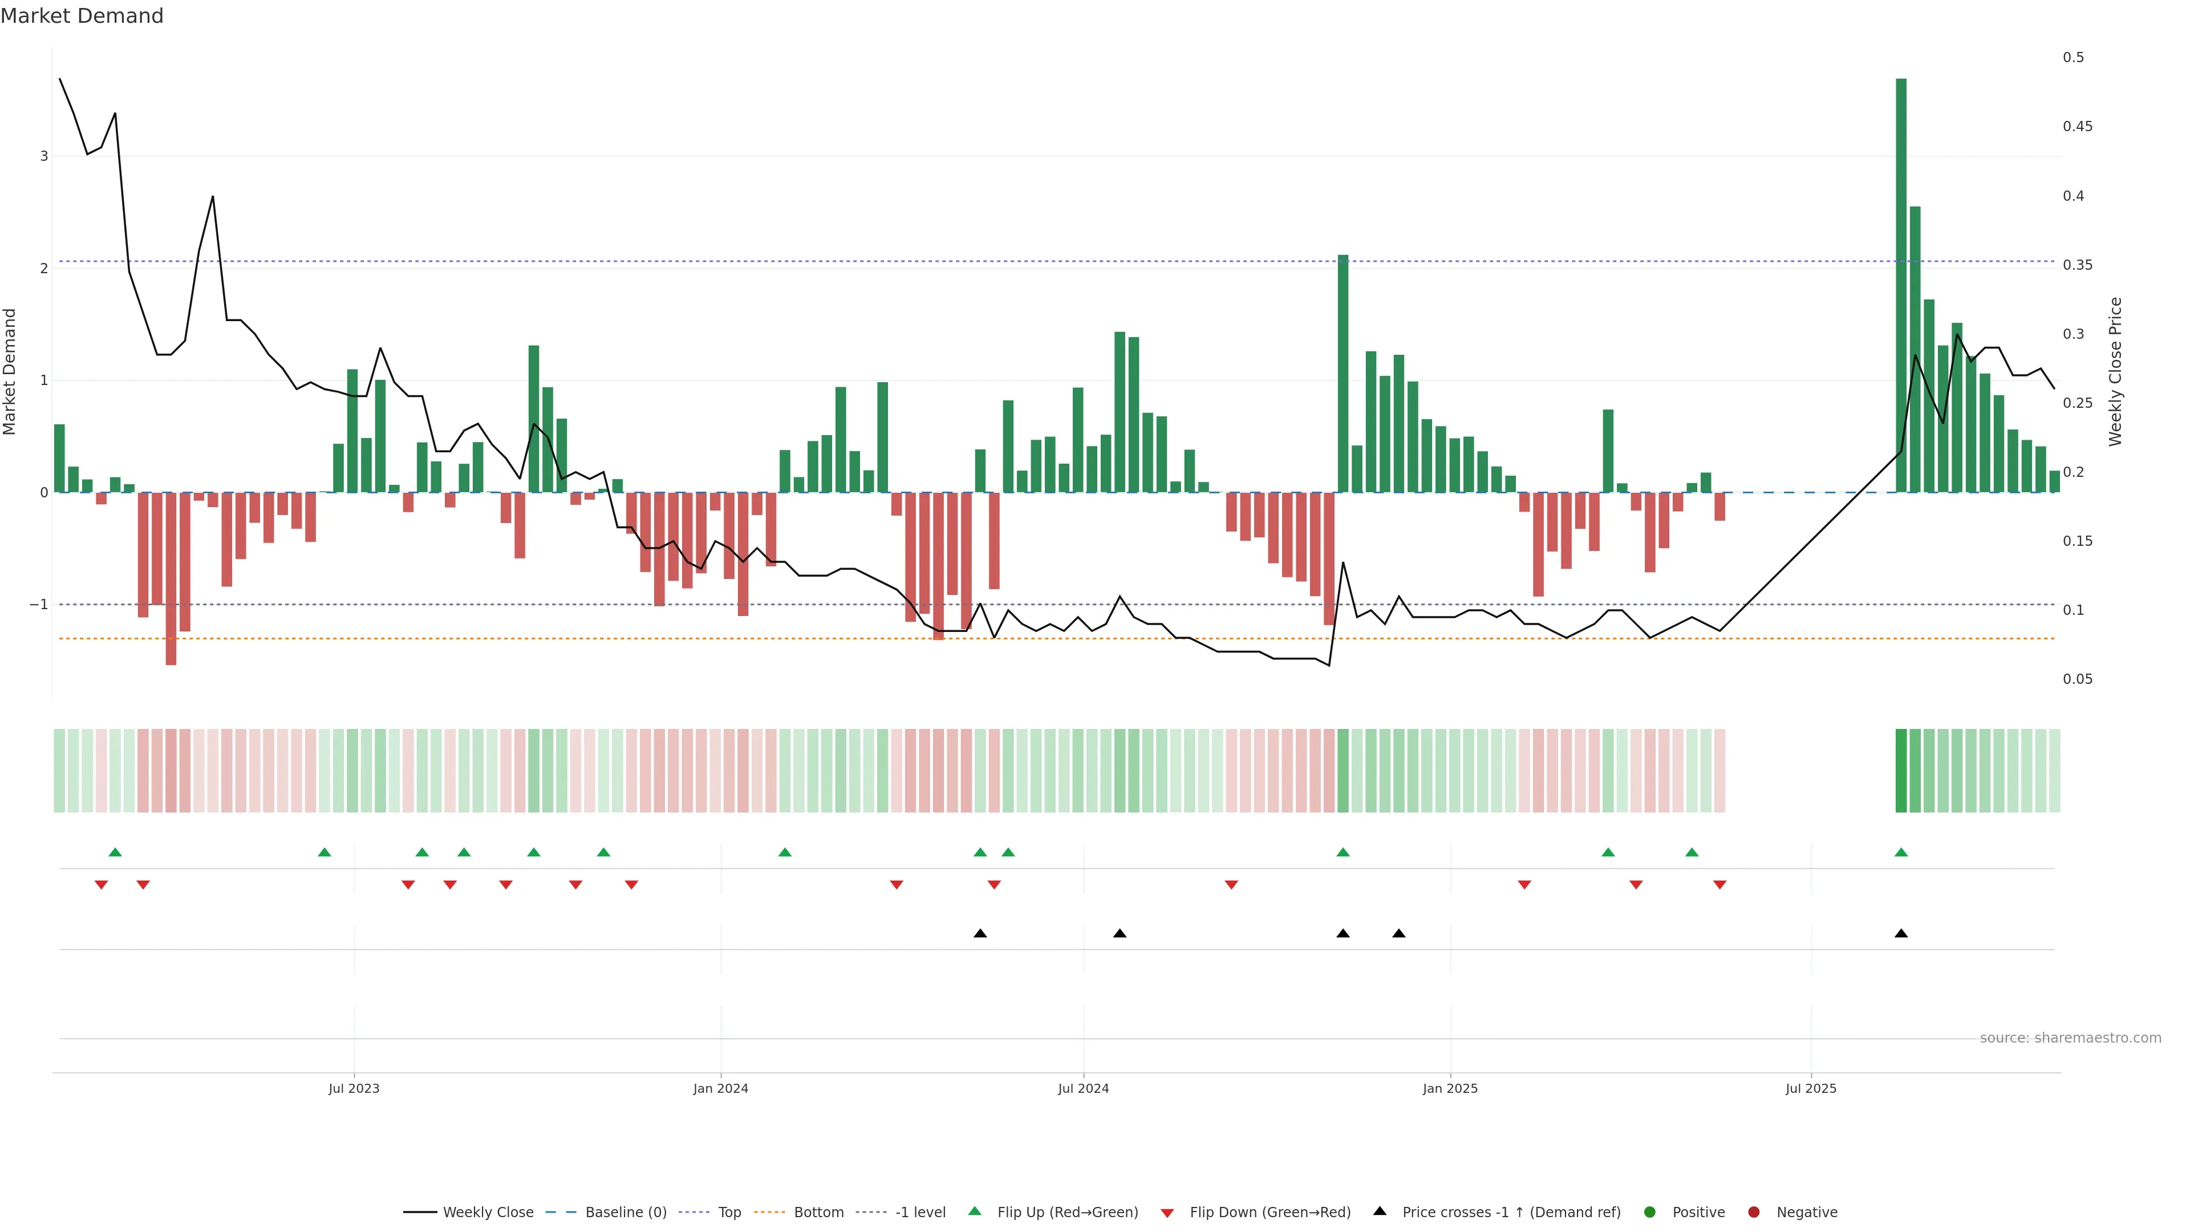The width and height of the screenshot is (2190, 1232).
Task: Click the Jul 2023 axis label
Action: click(354, 1088)
